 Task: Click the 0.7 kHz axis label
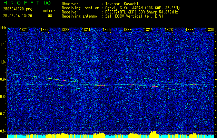tap(3, 114)
